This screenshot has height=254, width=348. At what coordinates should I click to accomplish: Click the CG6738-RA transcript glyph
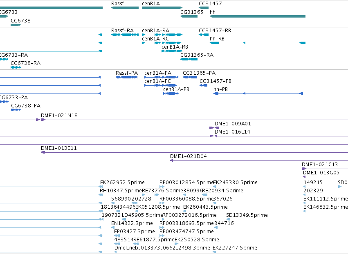pyautogui.click(x=16, y=67)
